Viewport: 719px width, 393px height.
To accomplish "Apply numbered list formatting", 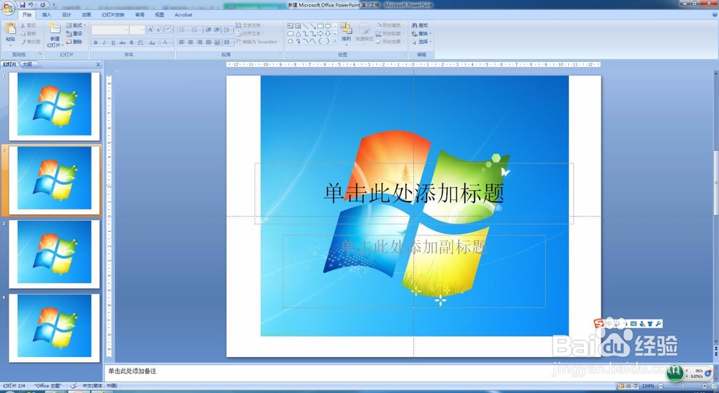I will [x=196, y=30].
